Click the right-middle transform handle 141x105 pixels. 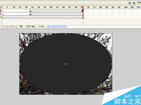point(112,64)
